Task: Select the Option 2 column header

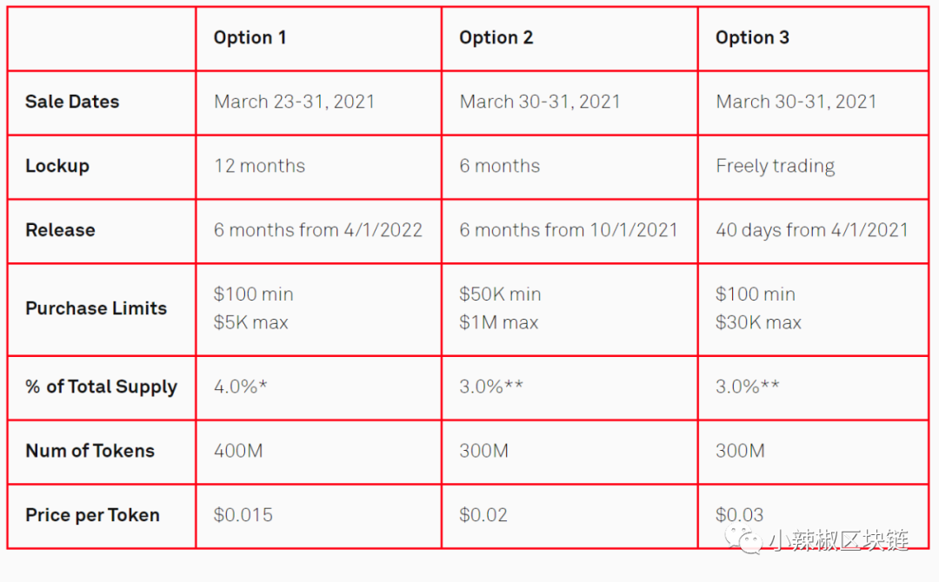Action: point(496,37)
